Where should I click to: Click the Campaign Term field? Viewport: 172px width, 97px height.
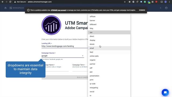[x=80, y=70]
